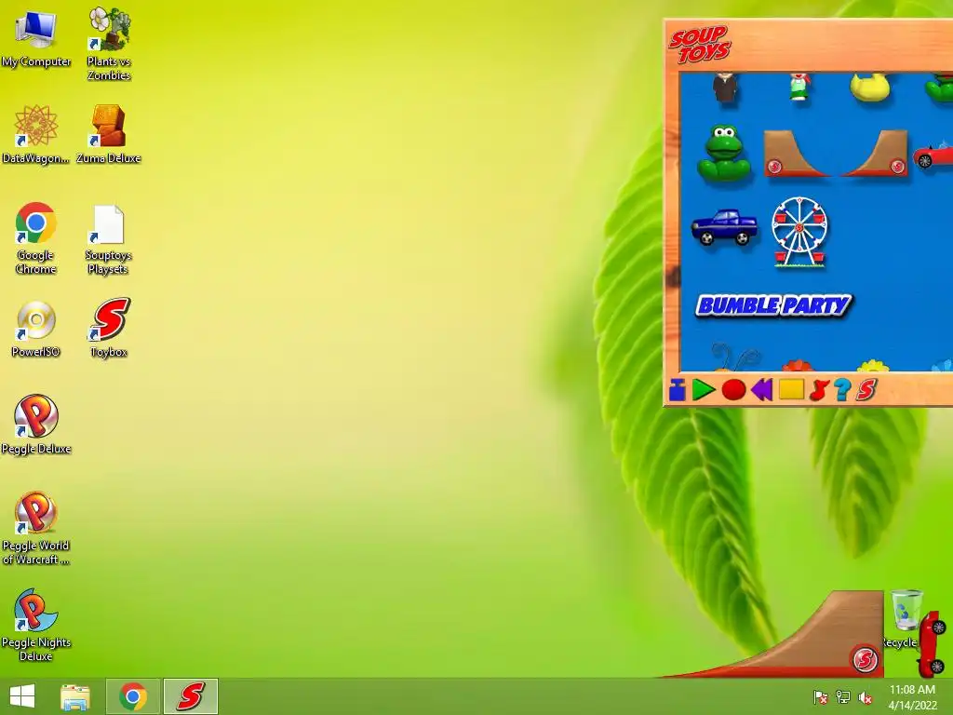Select the yellow rubber duck toy

click(870, 87)
